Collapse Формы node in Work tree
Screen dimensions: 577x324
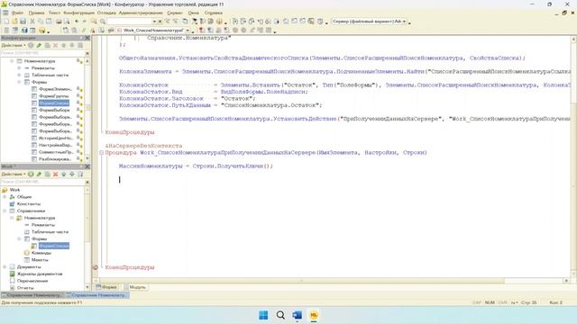click(19, 238)
